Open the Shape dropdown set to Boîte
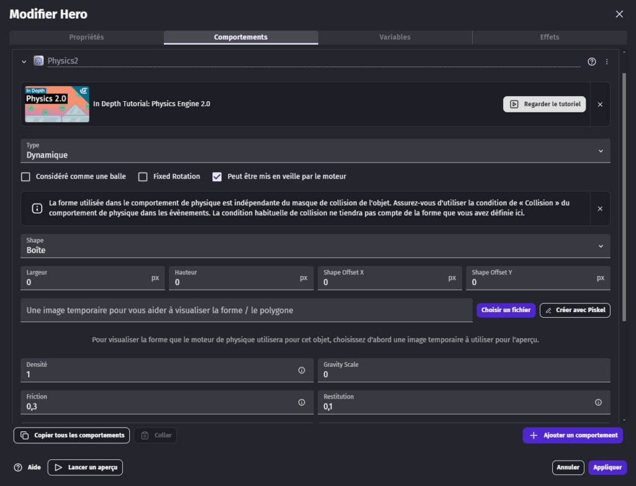Screen dimensions: 636x486 point(315,246)
